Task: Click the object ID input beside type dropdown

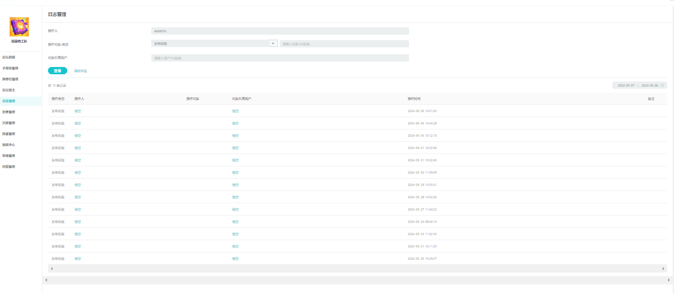Action: [x=344, y=44]
